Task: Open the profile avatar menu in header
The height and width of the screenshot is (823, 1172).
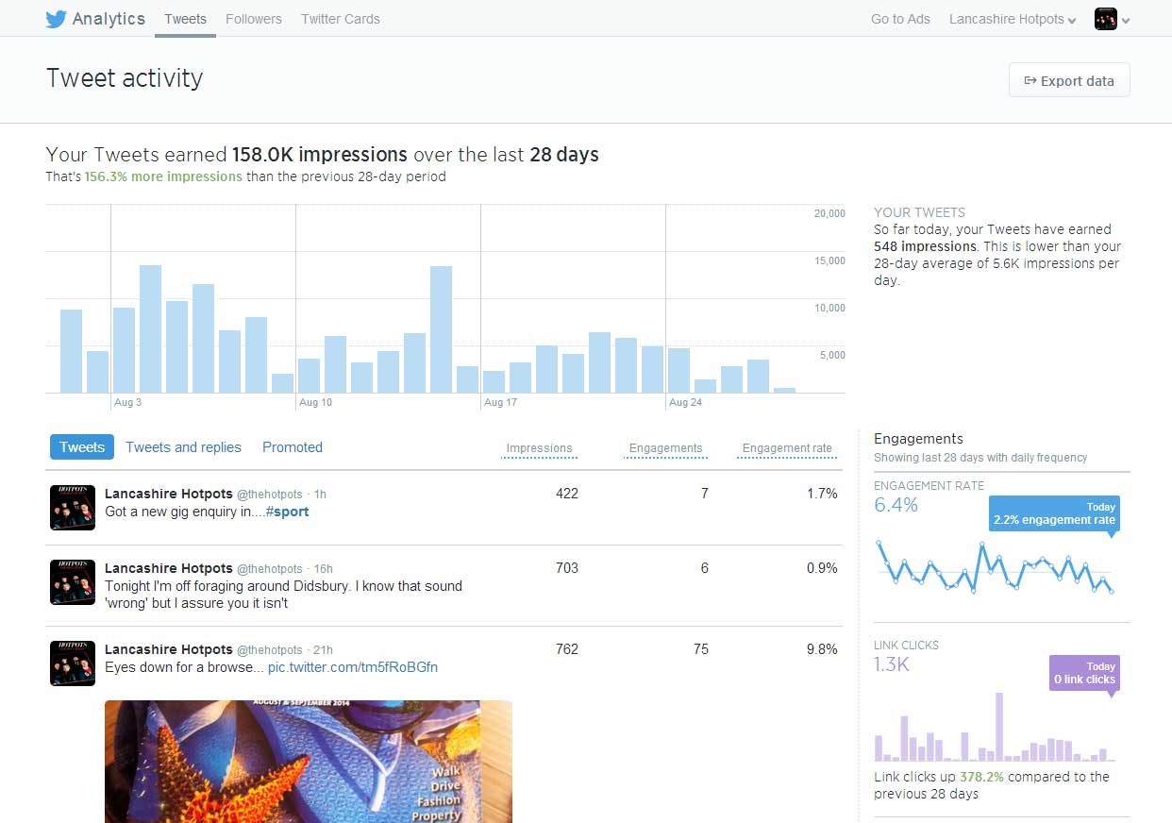Action: [1112, 19]
